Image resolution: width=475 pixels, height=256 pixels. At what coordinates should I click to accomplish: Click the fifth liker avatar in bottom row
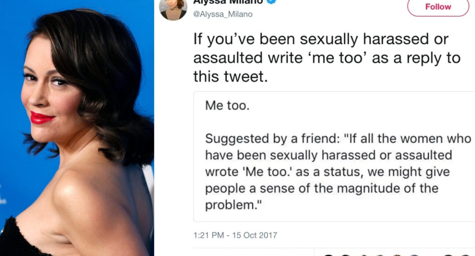click(397, 255)
